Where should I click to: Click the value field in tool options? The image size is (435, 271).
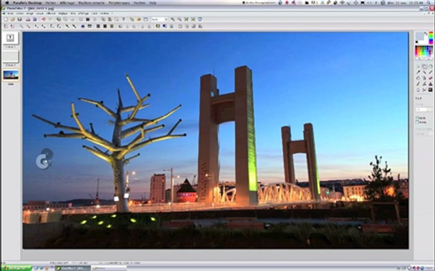pyautogui.click(x=421, y=110)
